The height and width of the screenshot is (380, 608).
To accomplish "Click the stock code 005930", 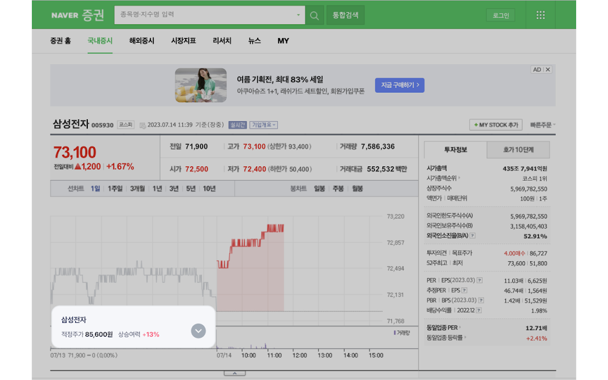I will 102,125.
